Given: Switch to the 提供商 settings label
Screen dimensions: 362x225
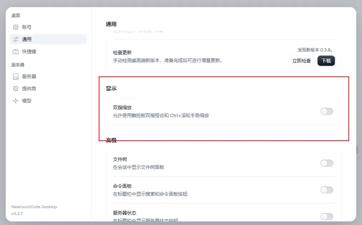Looking at the screenshot, I should 29,89.
